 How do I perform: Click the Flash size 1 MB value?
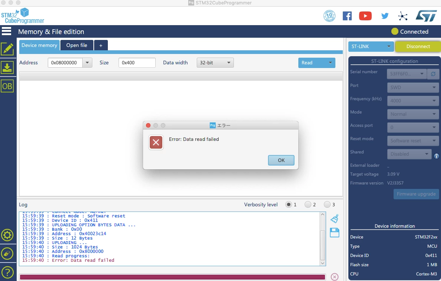coord(432,265)
